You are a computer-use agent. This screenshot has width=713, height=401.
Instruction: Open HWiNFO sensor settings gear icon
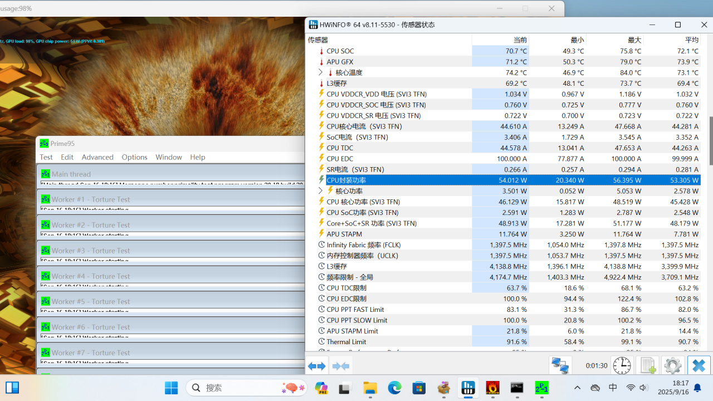point(673,366)
